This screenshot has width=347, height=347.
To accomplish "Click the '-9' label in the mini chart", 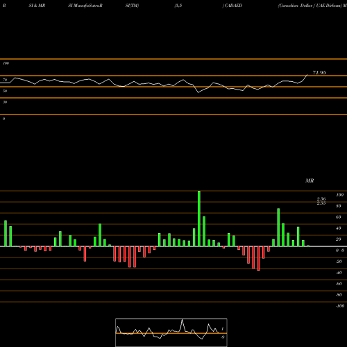I will [223, 337].
